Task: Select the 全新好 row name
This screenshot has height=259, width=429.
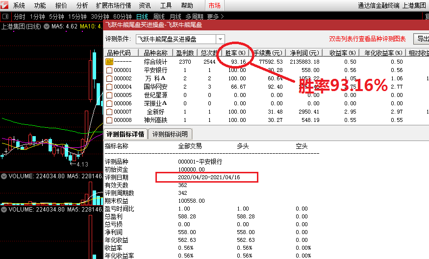Action: [x=155, y=112]
